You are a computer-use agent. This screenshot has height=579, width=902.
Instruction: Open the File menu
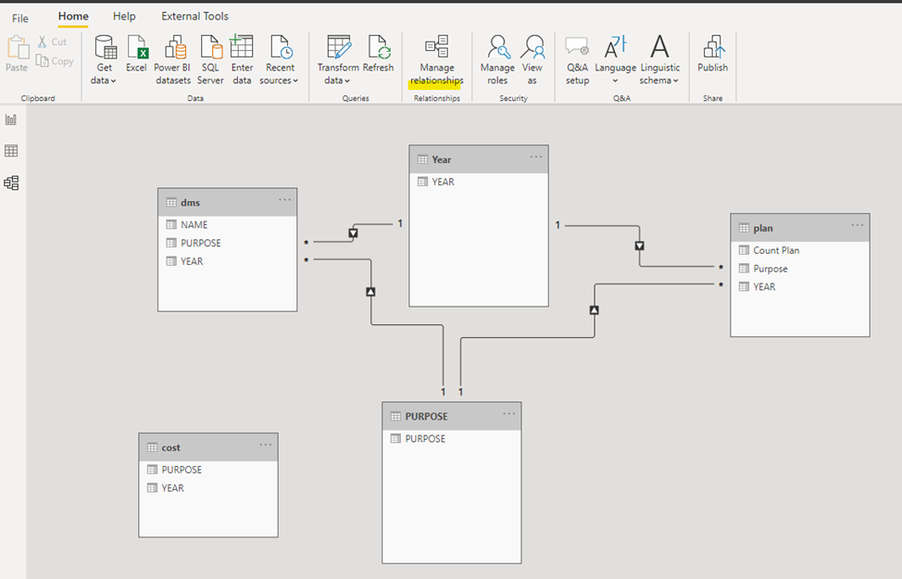[x=20, y=18]
